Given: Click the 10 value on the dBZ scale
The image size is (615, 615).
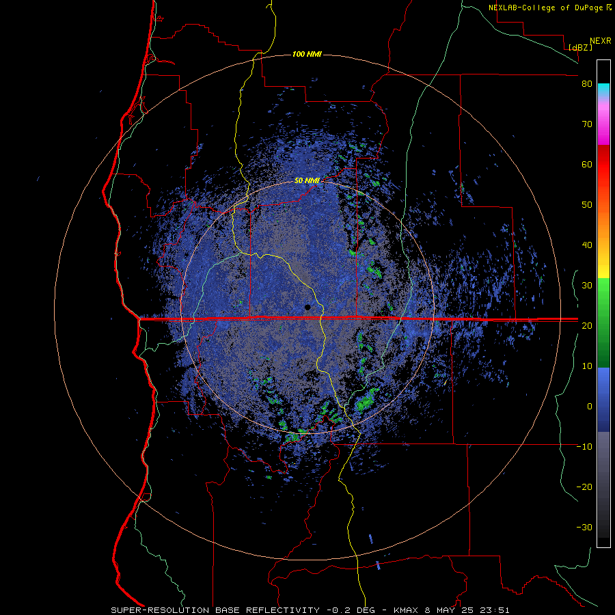Looking at the screenshot, I should [x=587, y=366].
